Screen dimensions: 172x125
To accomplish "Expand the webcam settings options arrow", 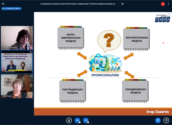I will (x=88, y=122).
